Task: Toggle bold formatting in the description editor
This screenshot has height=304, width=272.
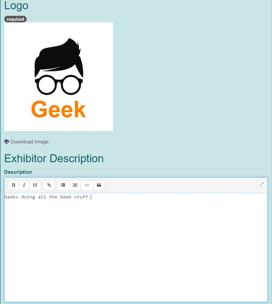Action: (14, 185)
